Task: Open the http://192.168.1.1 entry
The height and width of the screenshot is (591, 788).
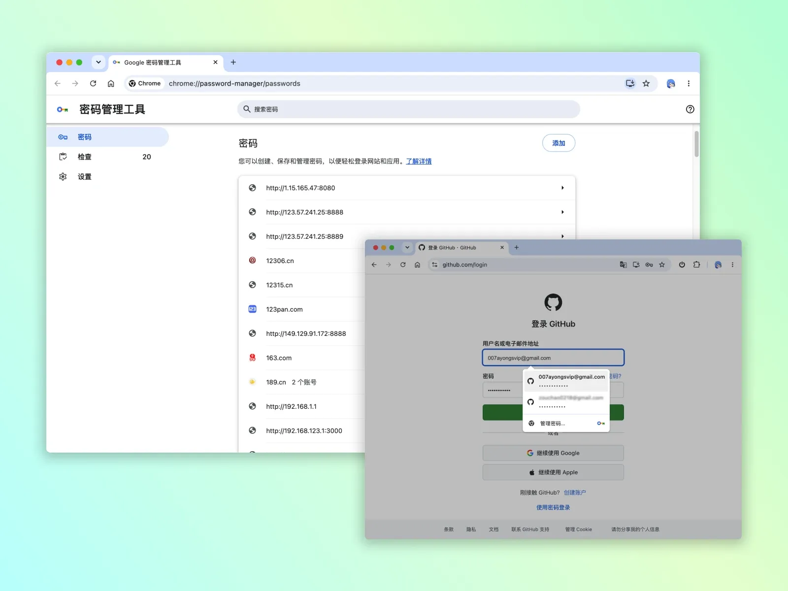Action: pyautogui.click(x=302, y=406)
